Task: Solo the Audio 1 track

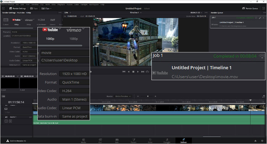Action: tap(6, 121)
